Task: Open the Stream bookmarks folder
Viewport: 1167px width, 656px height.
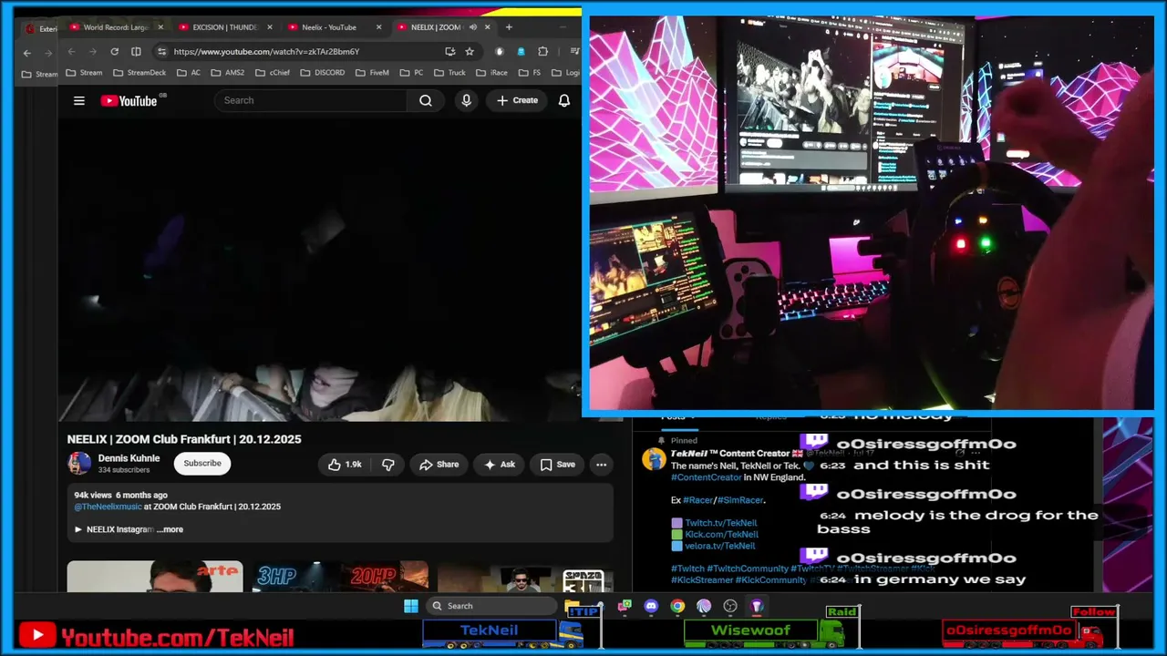Action: (x=85, y=73)
